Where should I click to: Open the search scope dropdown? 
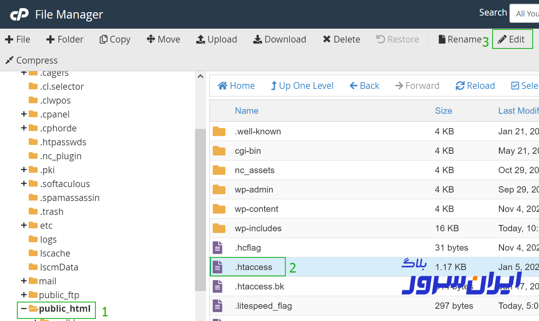coord(525,14)
